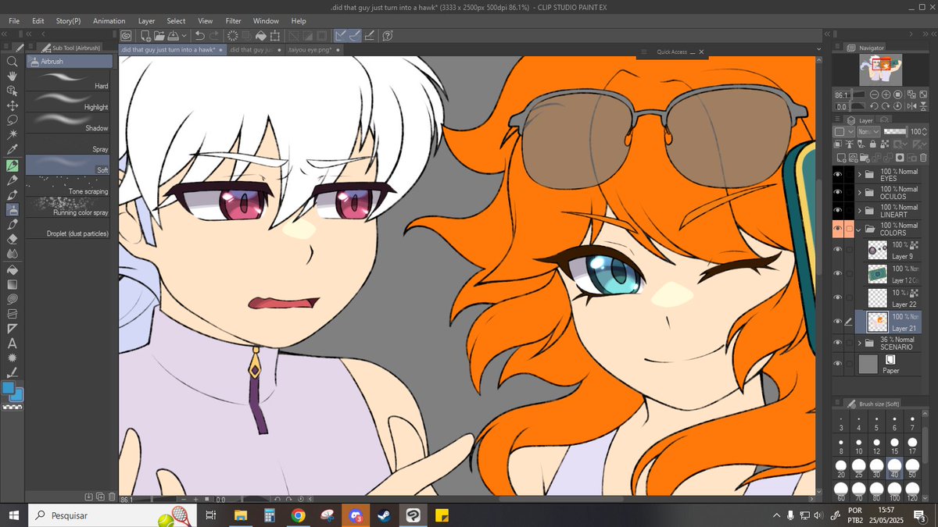Screen dimensions: 938x527
Task: Adjust the layer opacity slider
Action: coord(894,132)
